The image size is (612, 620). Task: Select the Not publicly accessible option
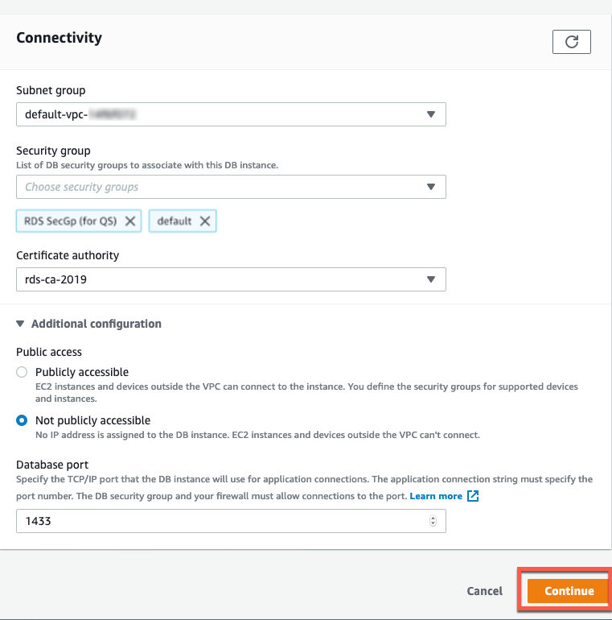point(23,420)
